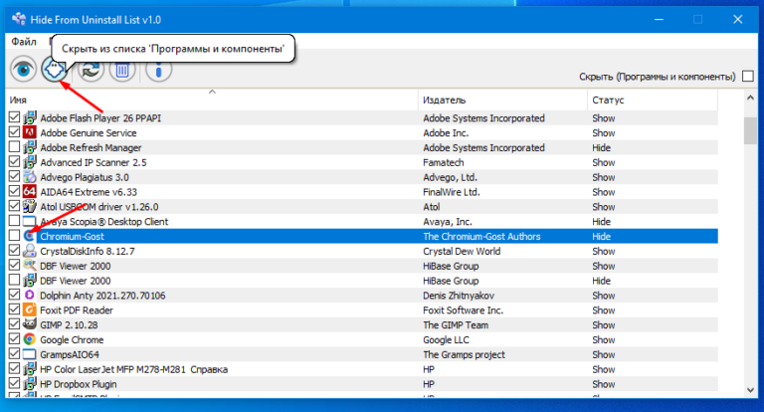Click the CrystalDiskInfo 8.12.7 icon
This screenshot has height=412, width=764.
click(30, 251)
